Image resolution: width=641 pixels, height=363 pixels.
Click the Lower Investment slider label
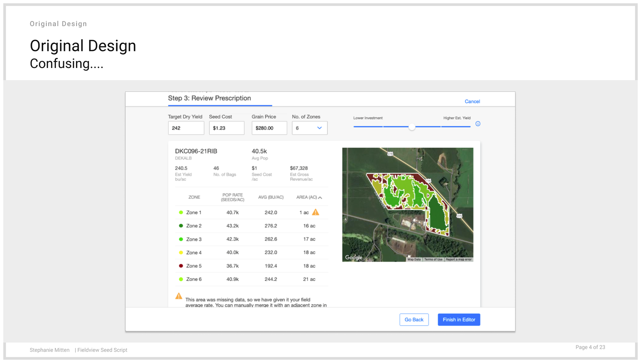[x=368, y=118]
